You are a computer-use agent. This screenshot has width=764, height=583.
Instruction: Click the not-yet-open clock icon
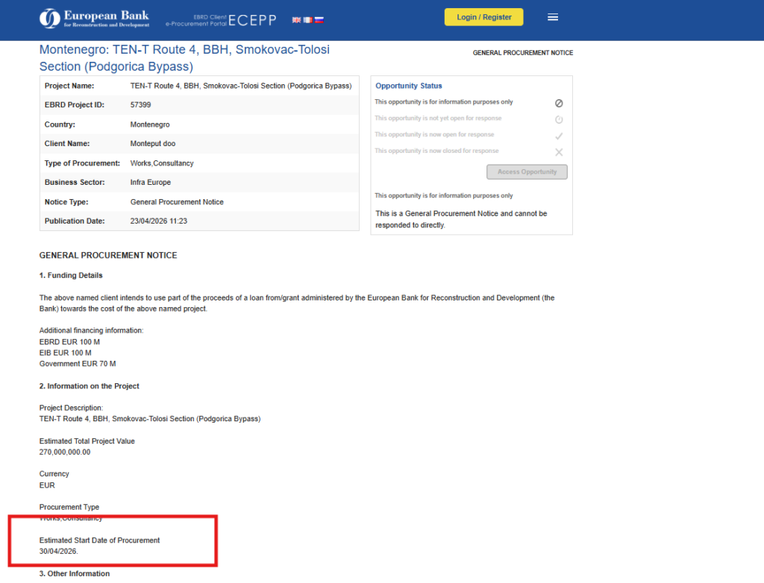click(559, 119)
